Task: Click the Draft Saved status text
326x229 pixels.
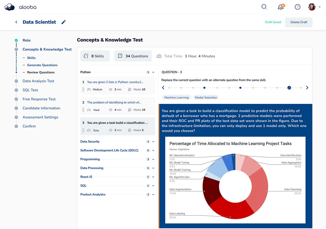Action: point(273,22)
